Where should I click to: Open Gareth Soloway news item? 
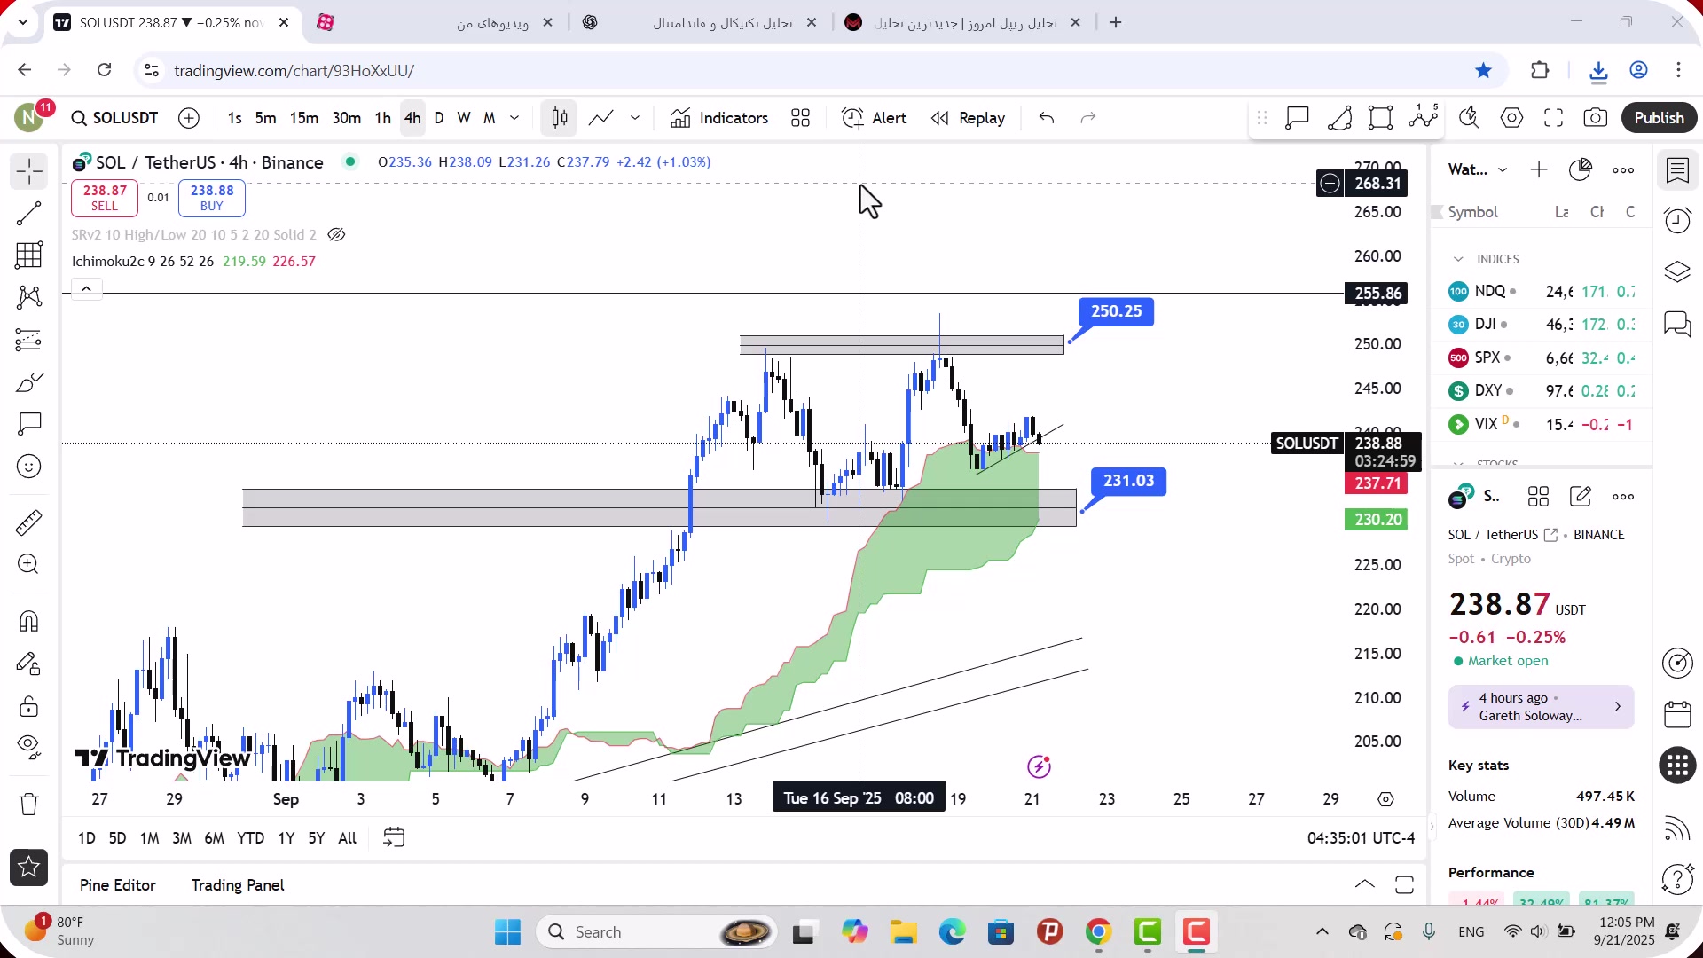point(1542,707)
